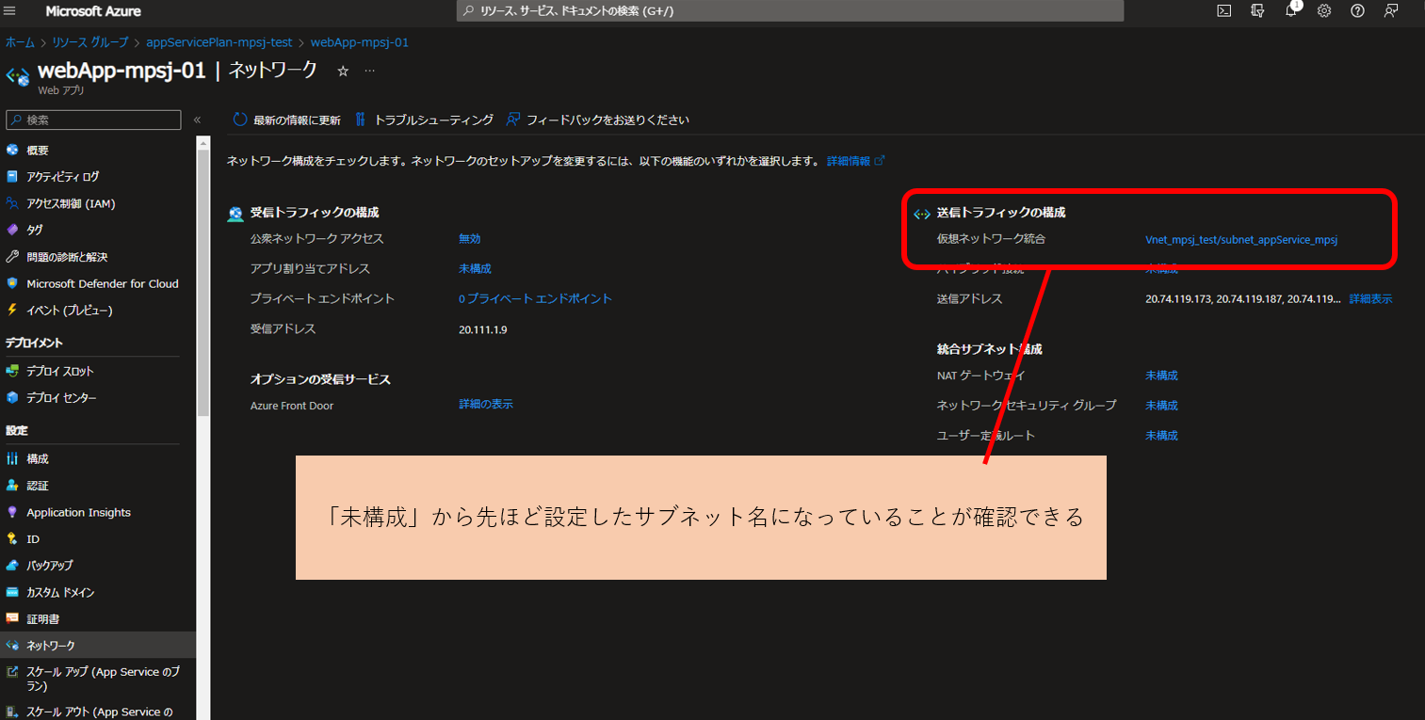
Task: Open the more options ellipsis beside title
Action: point(369,71)
